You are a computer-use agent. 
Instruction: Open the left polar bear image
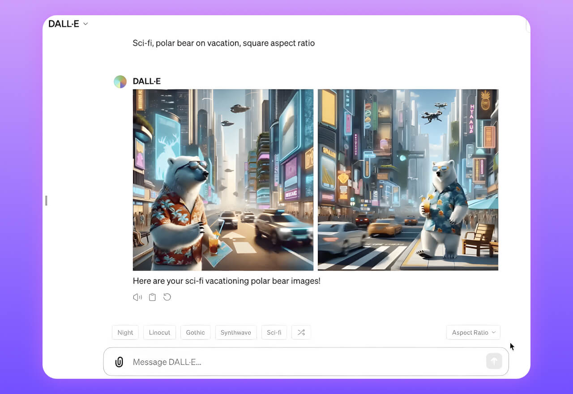click(x=223, y=180)
